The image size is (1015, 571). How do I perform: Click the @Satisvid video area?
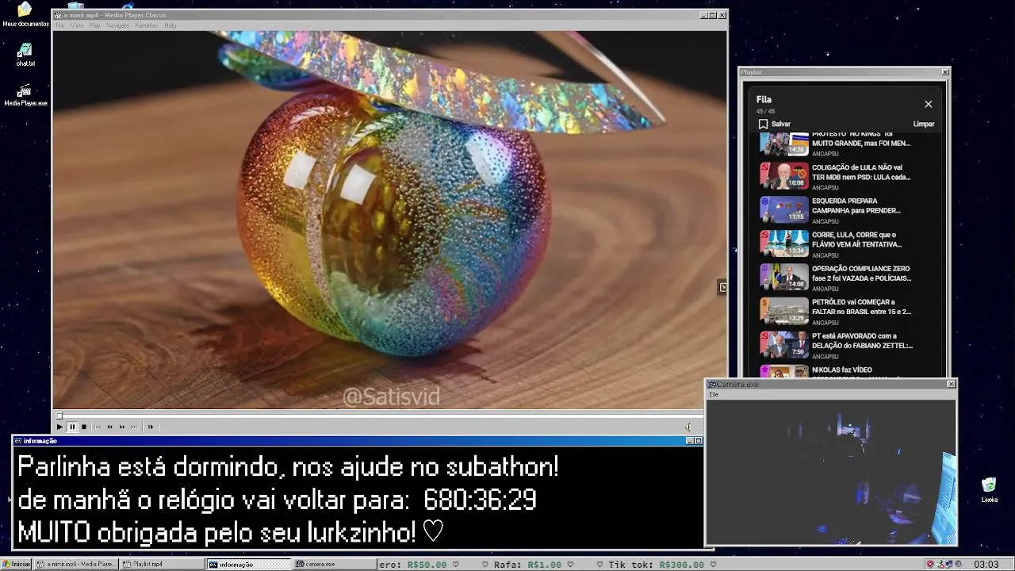pos(391,396)
